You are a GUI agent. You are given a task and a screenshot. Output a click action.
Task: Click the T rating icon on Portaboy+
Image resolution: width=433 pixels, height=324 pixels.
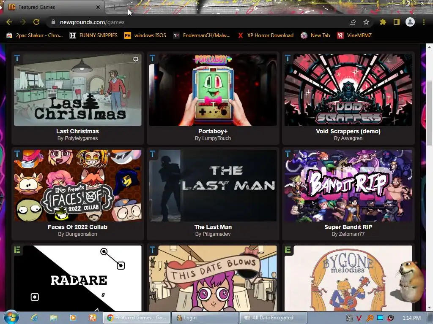pos(152,58)
